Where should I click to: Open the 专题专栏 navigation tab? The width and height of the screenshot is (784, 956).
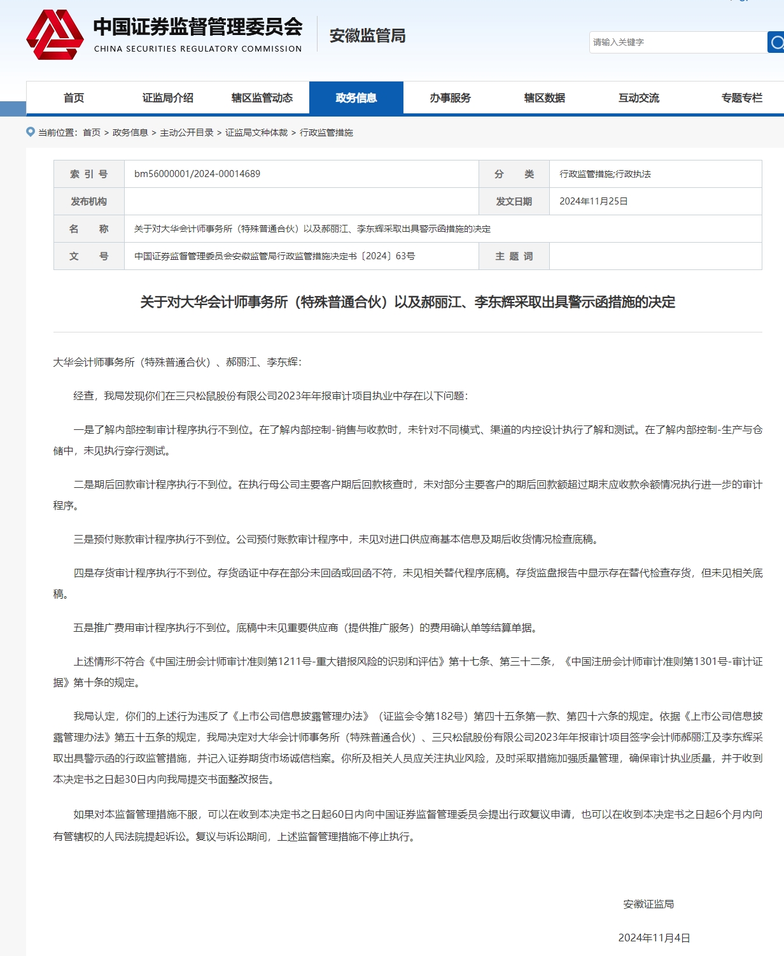[741, 98]
